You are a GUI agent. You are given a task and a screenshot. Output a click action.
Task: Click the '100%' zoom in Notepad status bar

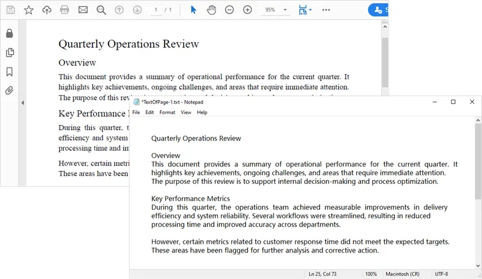pyautogui.click(x=371, y=274)
